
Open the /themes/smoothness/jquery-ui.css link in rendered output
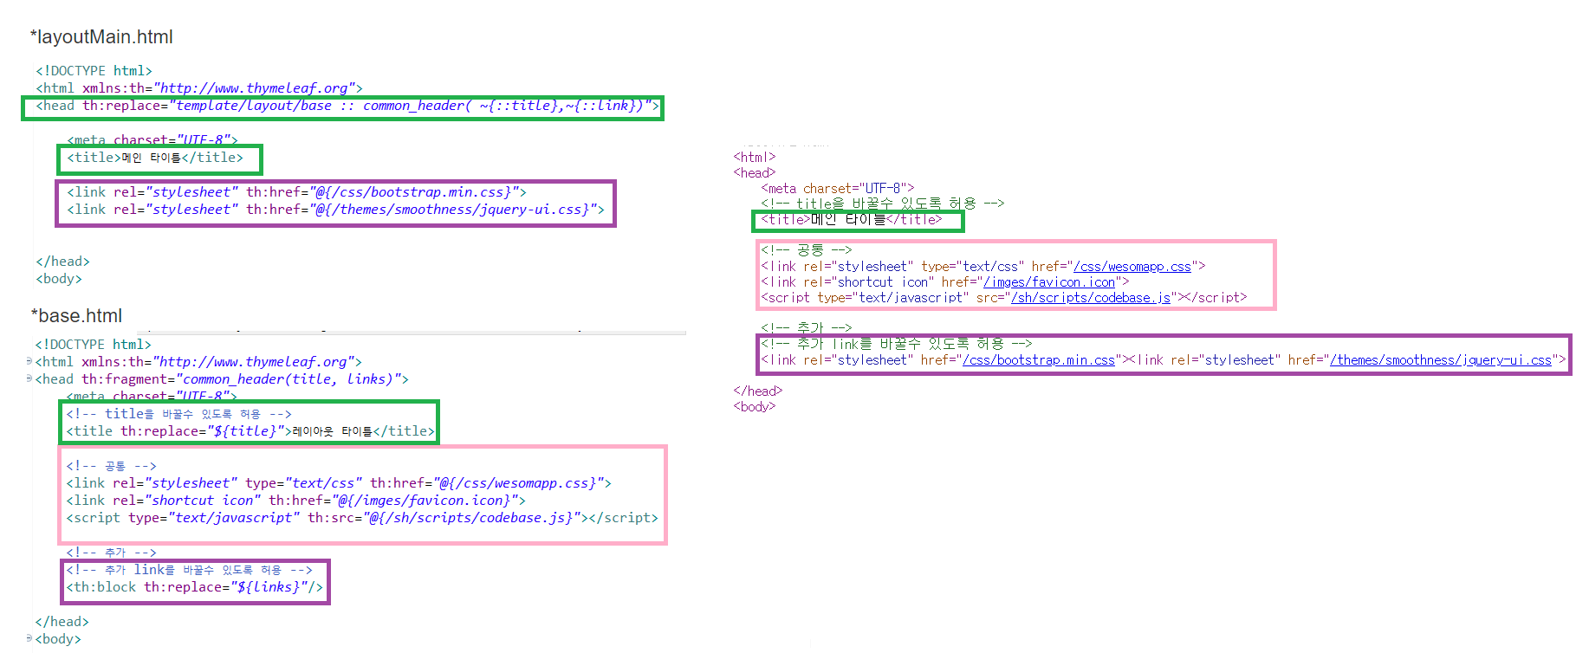(x=1441, y=360)
